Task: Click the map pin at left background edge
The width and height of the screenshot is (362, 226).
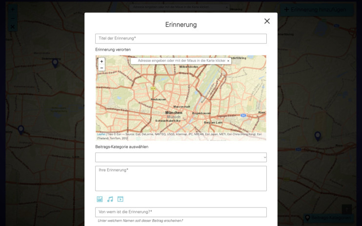Action: 21,130
